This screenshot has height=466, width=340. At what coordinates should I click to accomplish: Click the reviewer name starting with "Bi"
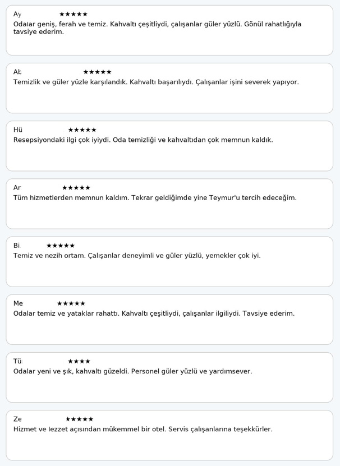pyautogui.click(x=16, y=246)
